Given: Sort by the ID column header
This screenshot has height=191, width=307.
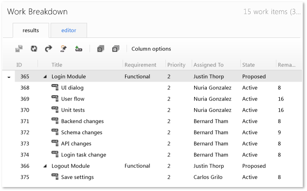Looking at the screenshot, I should [x=19, y=65].
